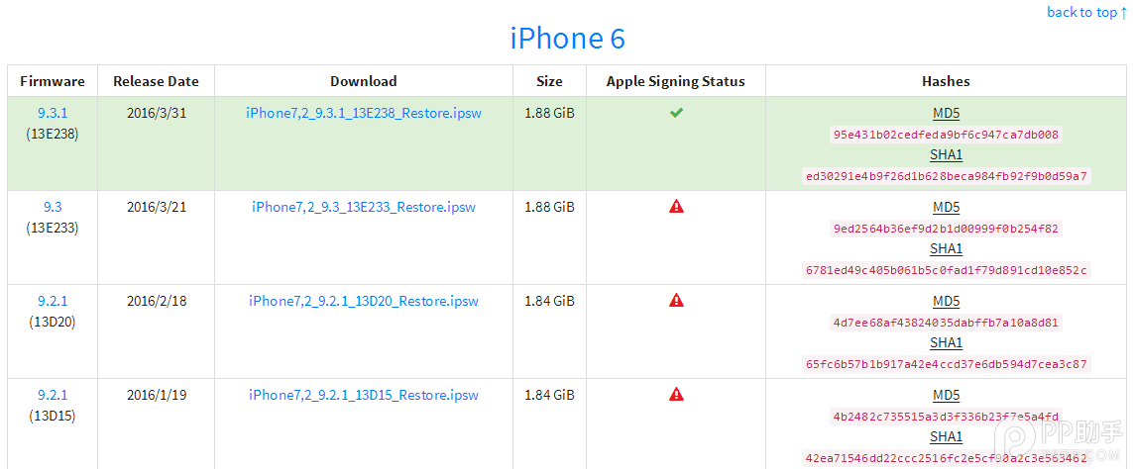Click MD5 label in the 9.3.1 row
The width and height of the screenshot is (1133, 469).
(x=946, y=113)
